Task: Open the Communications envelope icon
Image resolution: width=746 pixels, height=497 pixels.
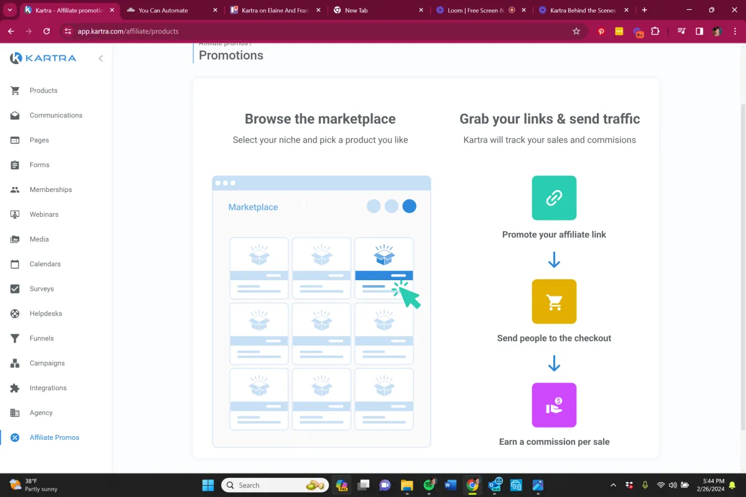Action: point(15,116)
